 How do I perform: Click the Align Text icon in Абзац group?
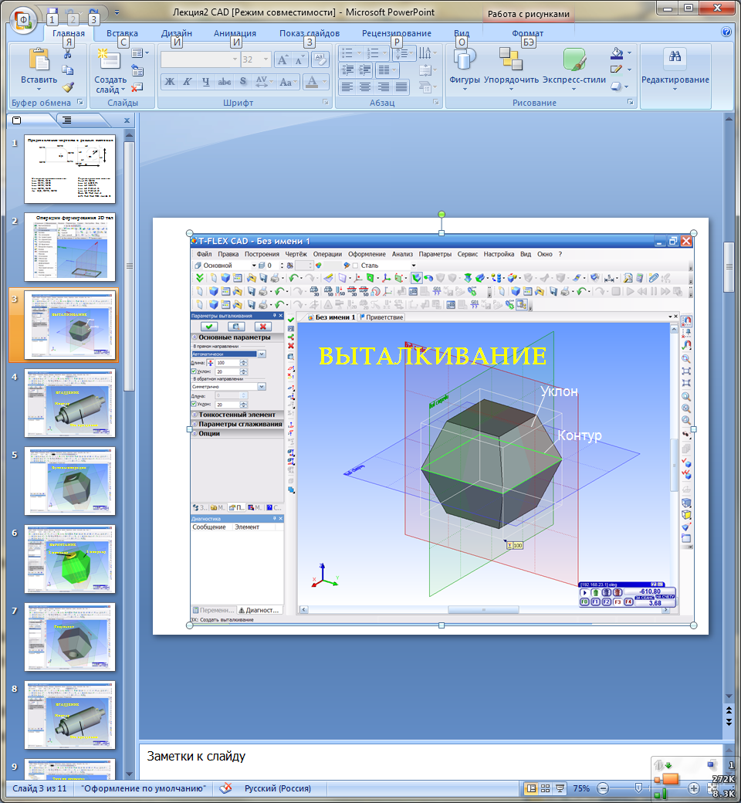point(427,70)
